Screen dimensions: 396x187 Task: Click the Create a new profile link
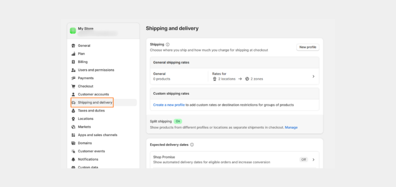point(169,105)
